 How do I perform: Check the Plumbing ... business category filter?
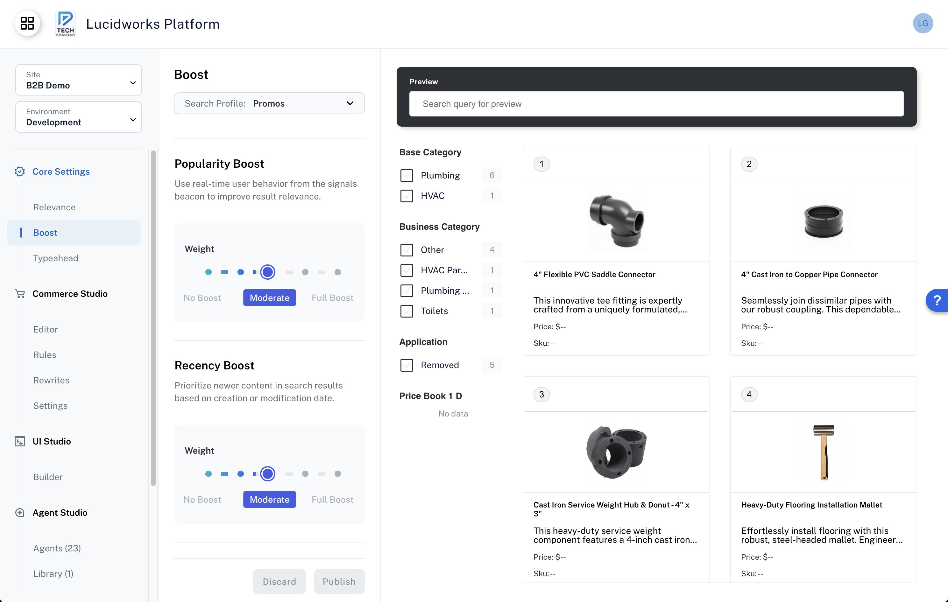[407, 291]
